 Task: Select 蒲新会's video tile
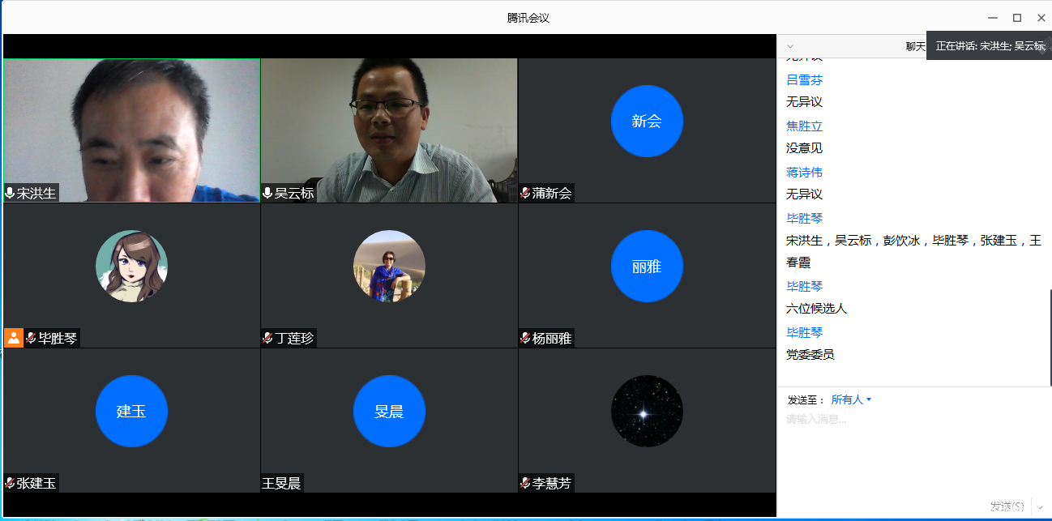pyautogui.click(x=647, y=122)
